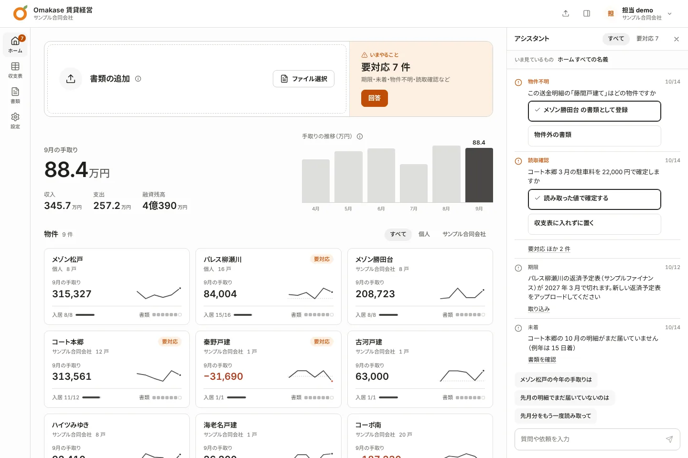Open the メゾン勝田台 property card
The height and width of the screenshot is (458, 688).
(420, 287)
